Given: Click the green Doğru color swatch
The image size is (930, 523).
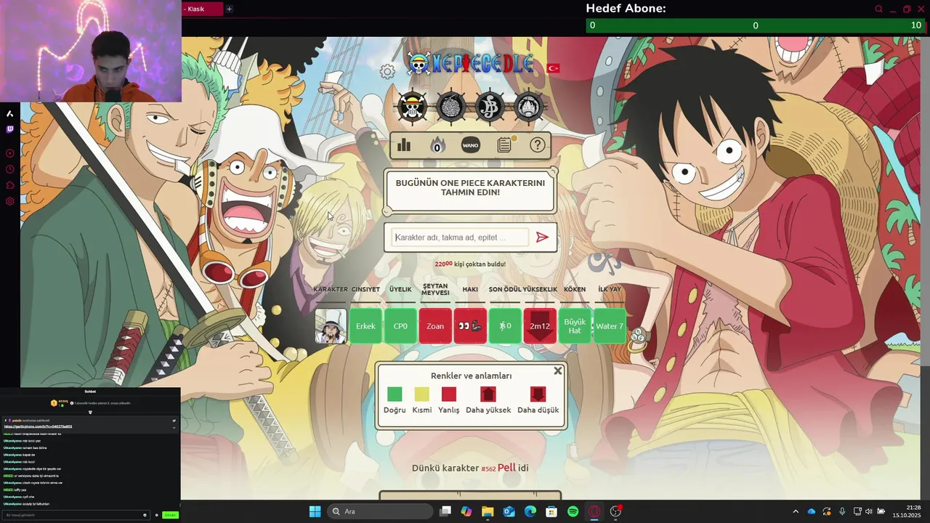Looking at the screenshot, I should coord(395,394).
